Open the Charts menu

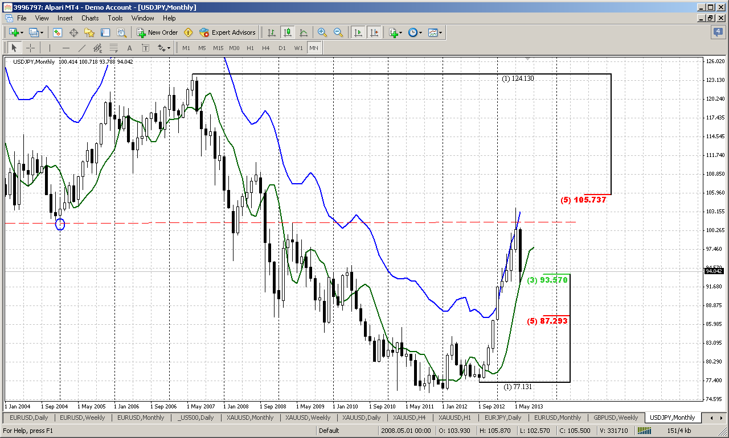[90, 18]
